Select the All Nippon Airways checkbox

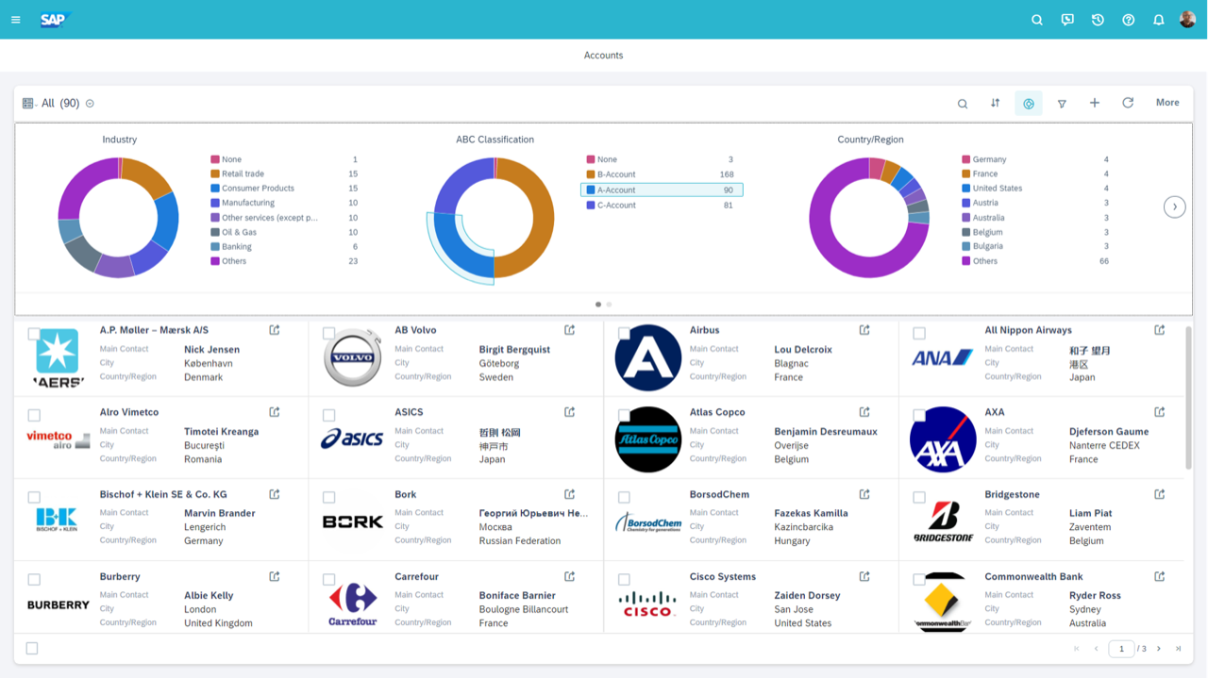[x=919, y=333]
